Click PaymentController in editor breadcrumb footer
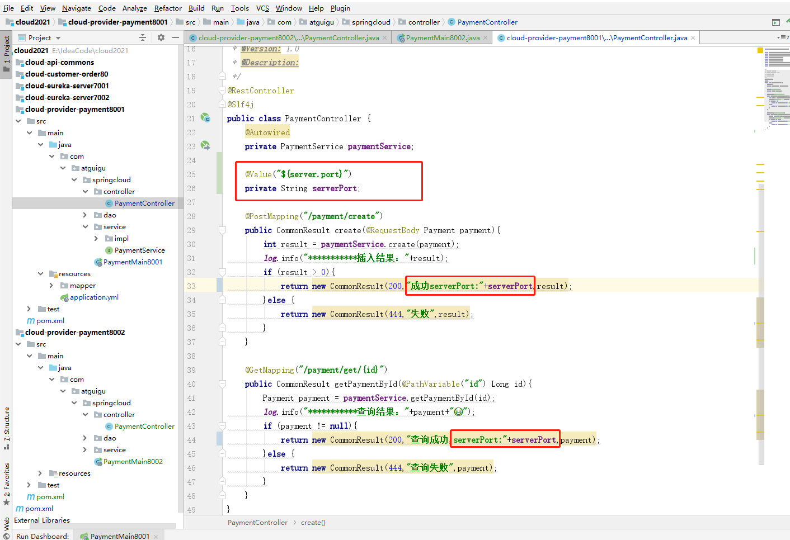 [257, 523]
